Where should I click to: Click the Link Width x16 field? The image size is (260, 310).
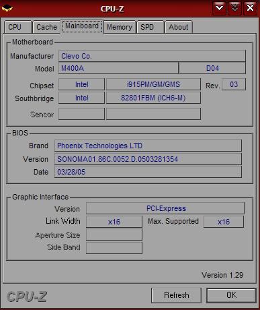click(114, 222)
